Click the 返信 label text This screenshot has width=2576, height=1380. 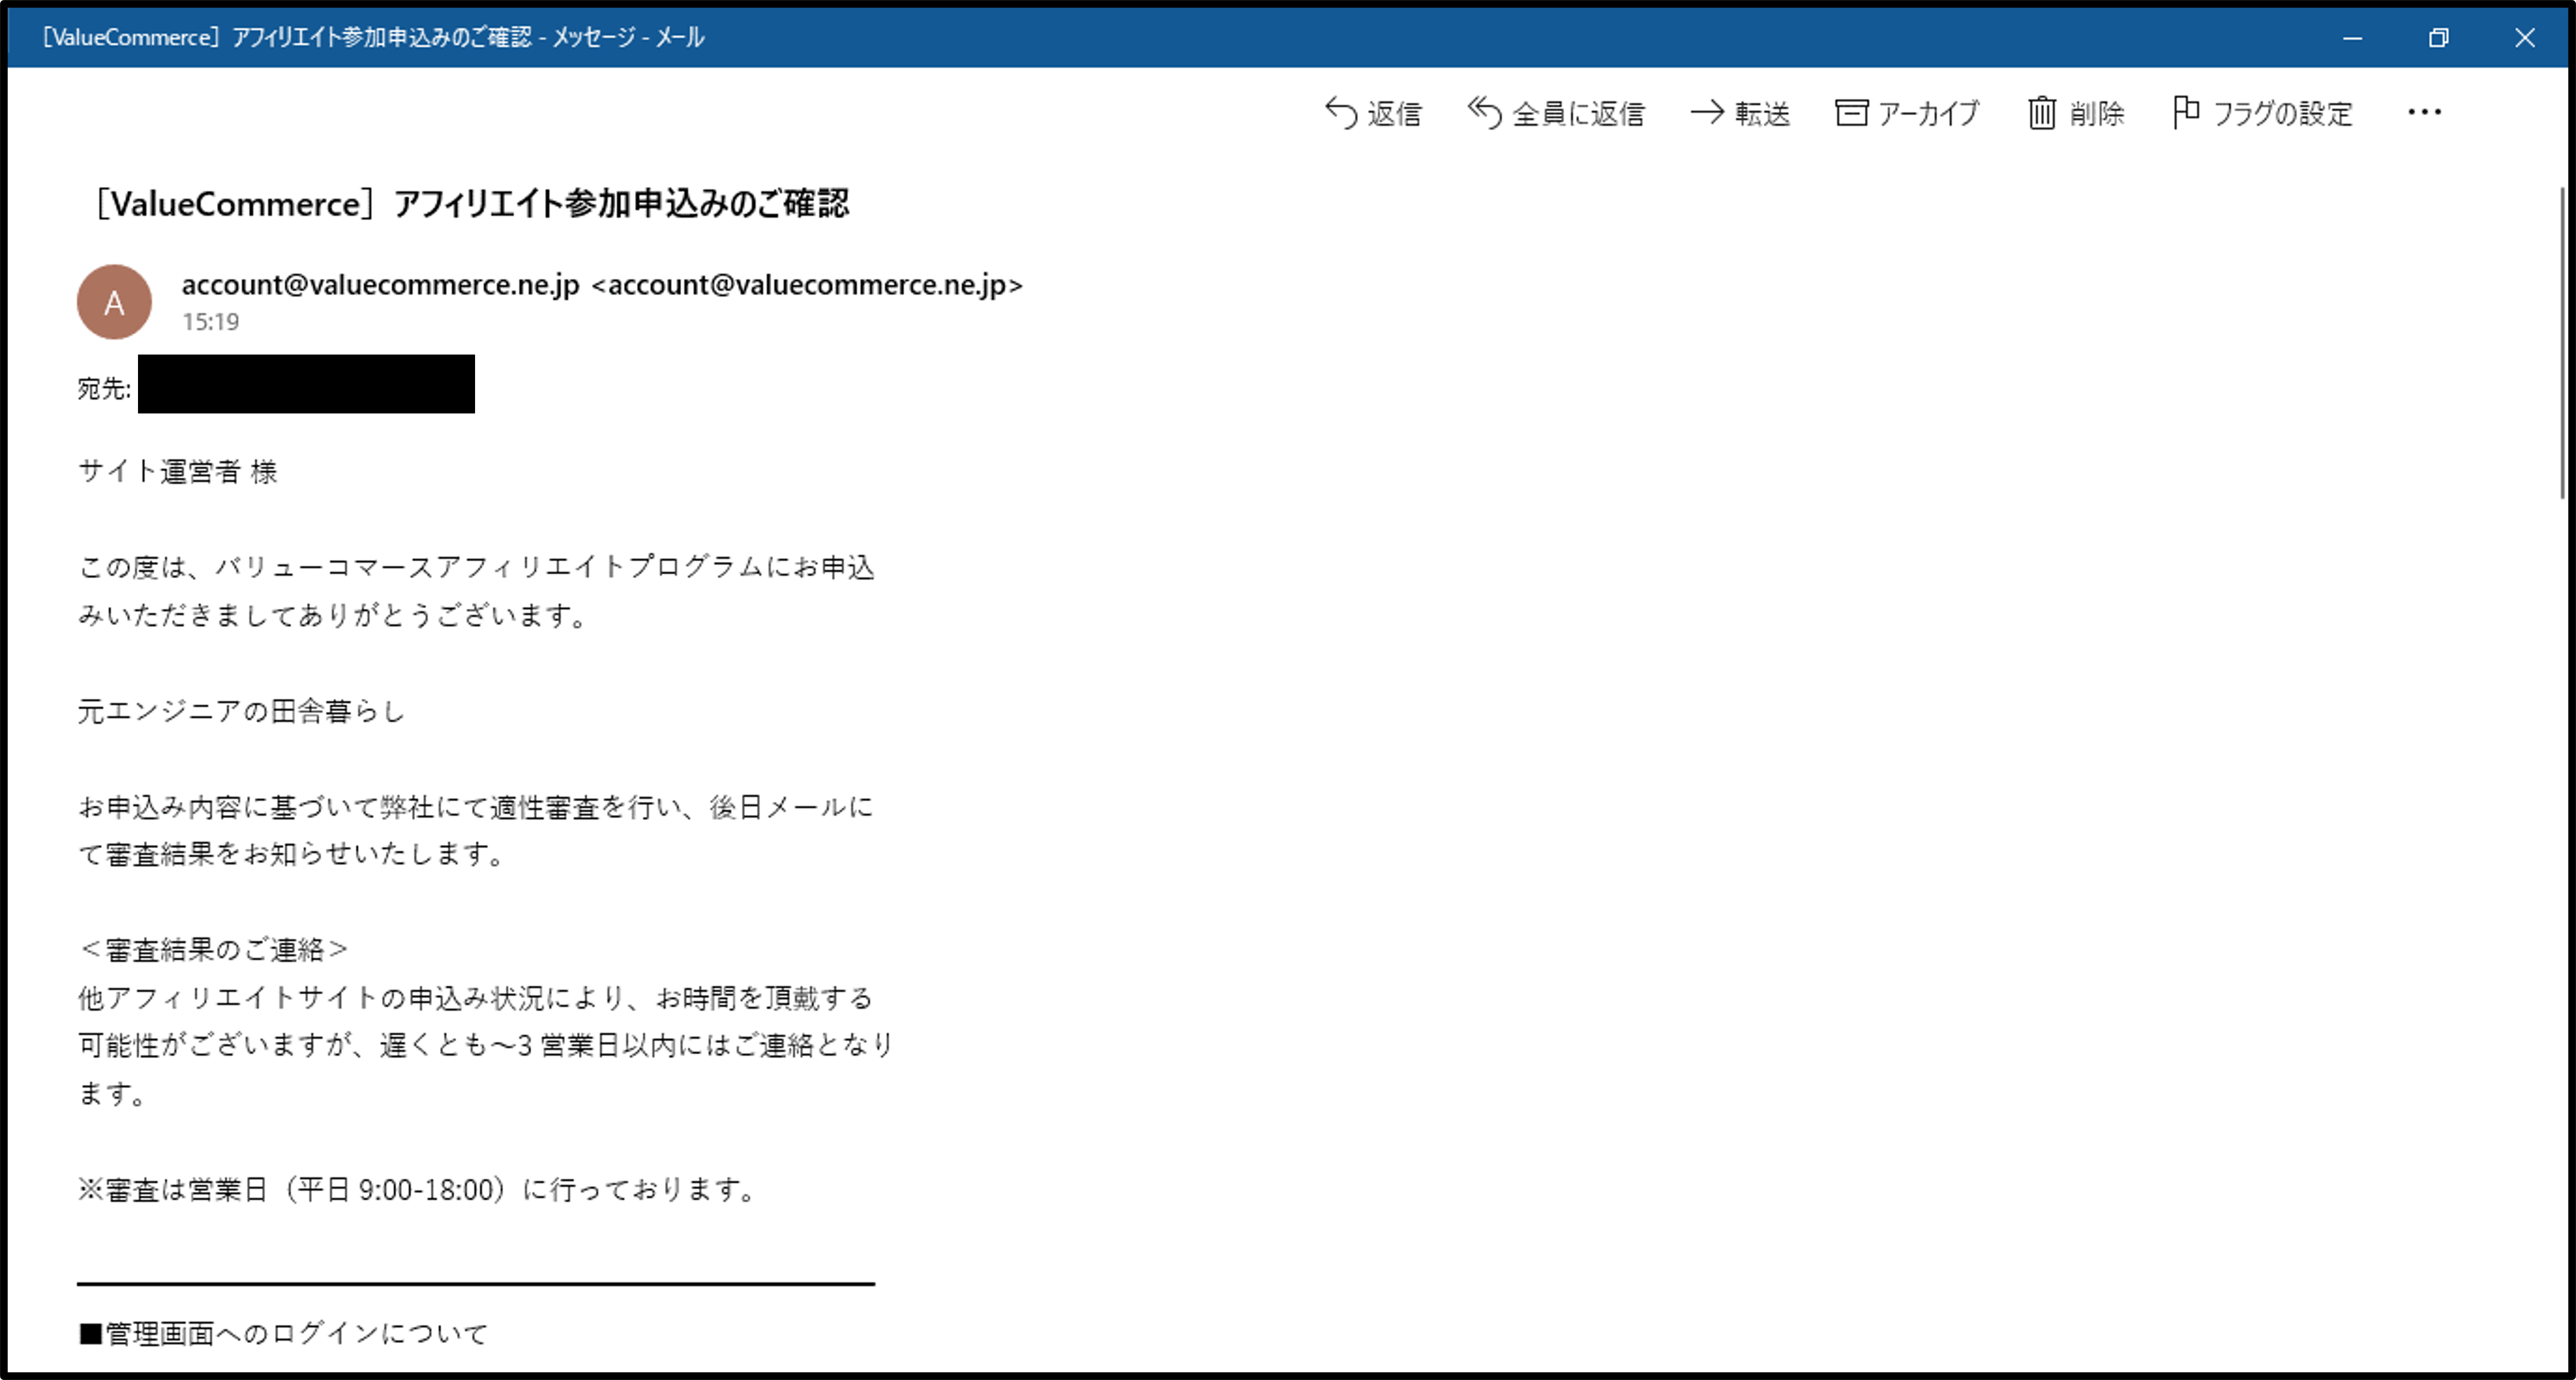pyautogui.click(x=1394, y=114)
